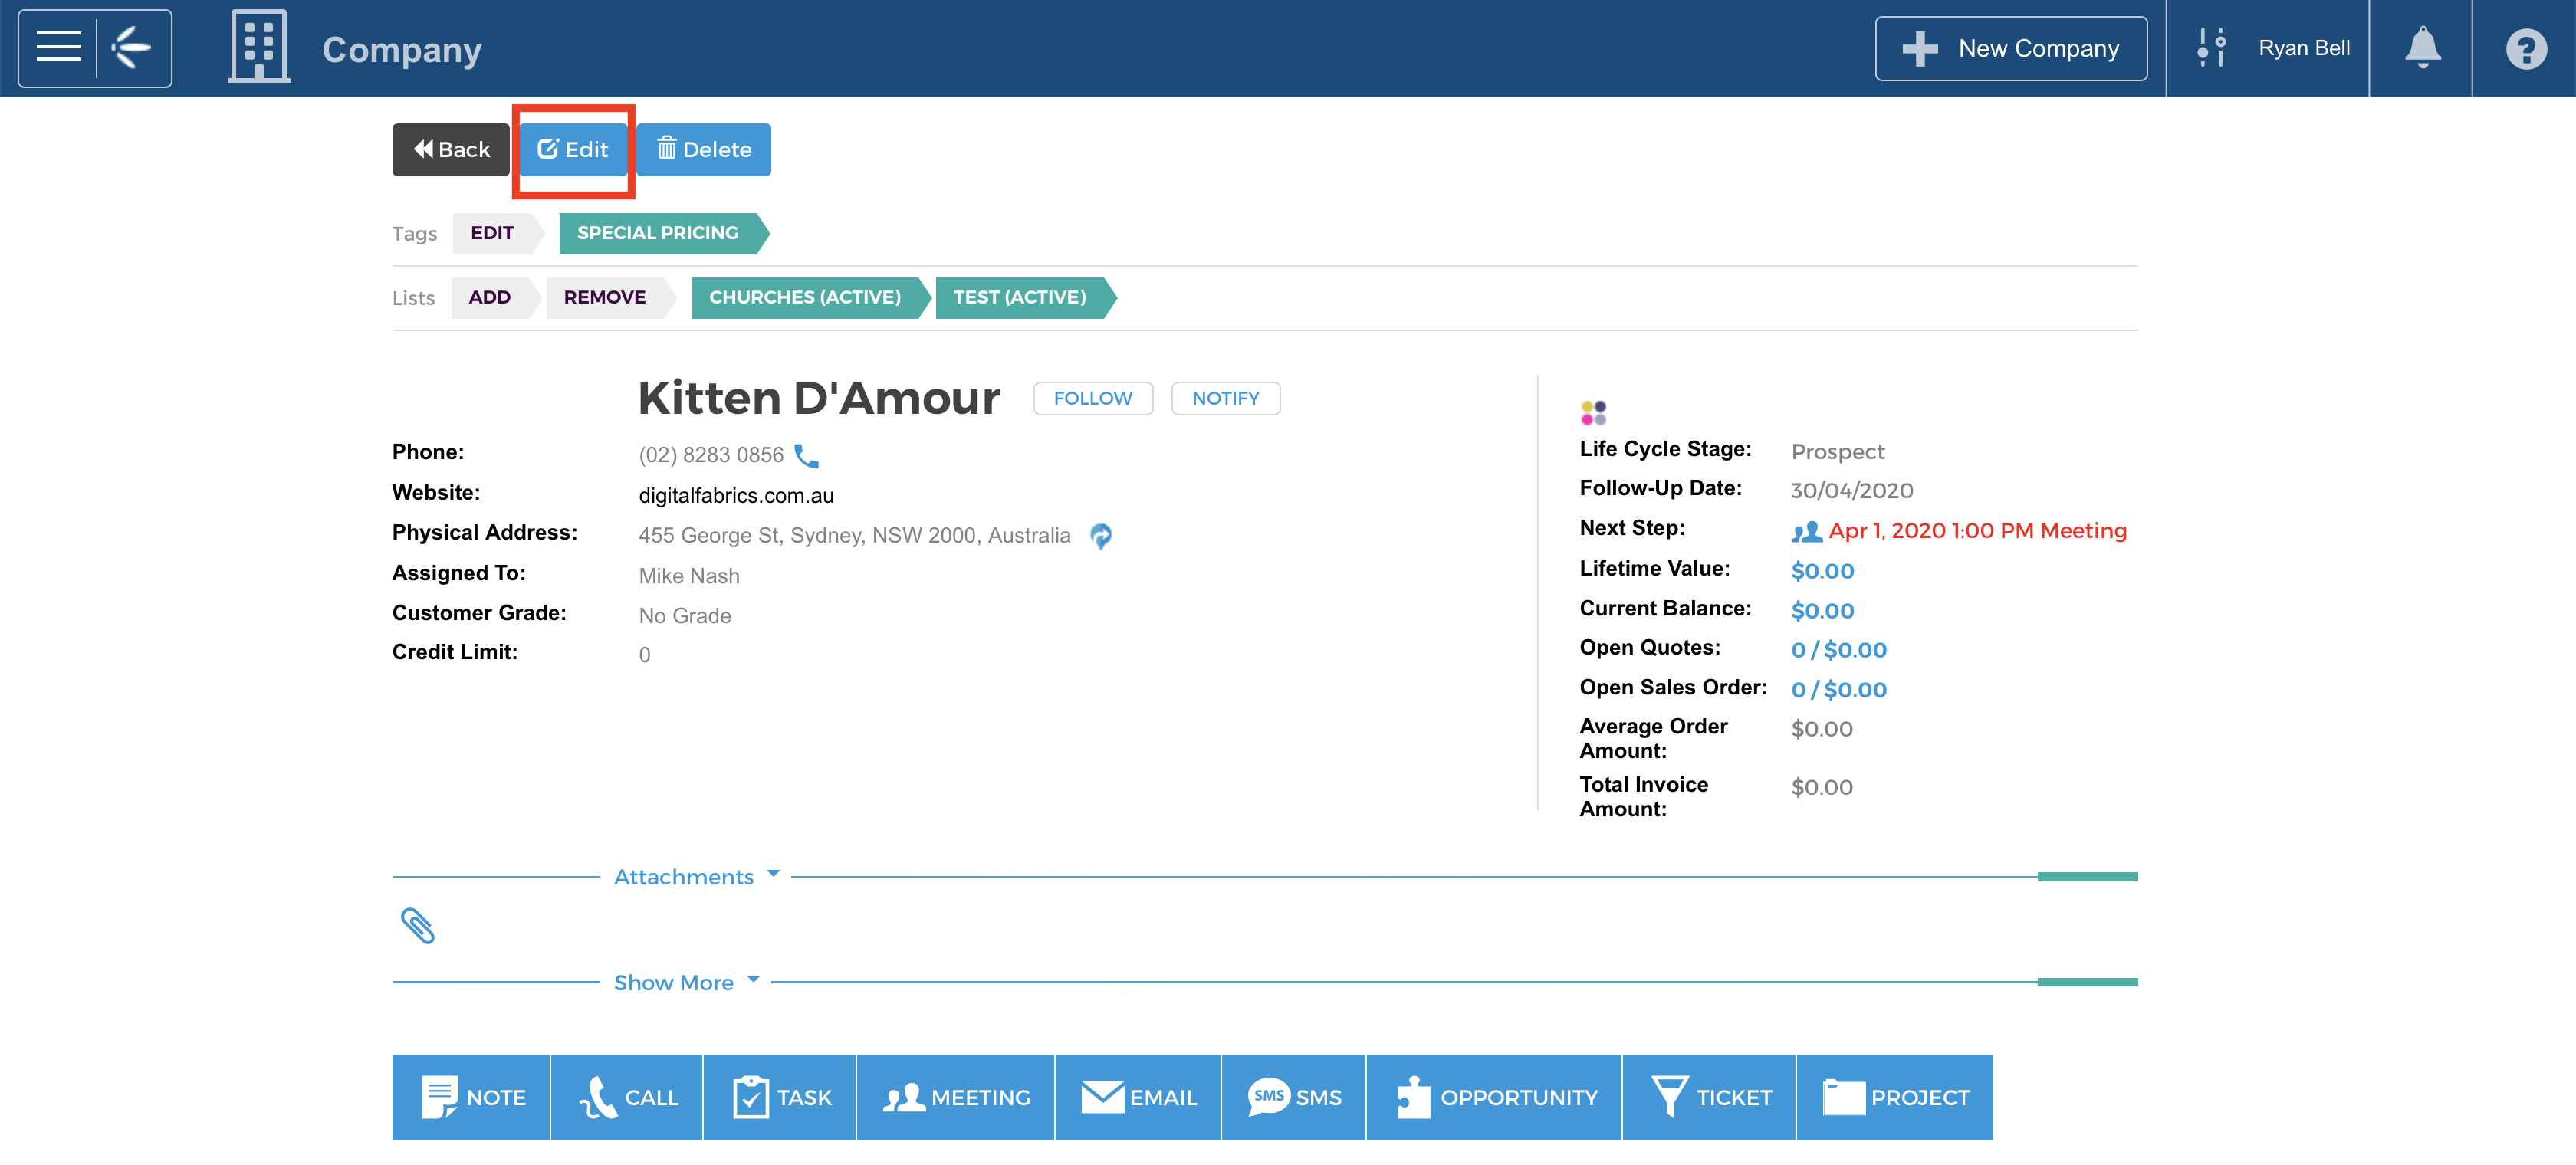Click the meeting icon next to Next Step
Image resolution: width=2576 pixels, height=1165 pixels.
pyautogui.click(x=1806, y=532)
